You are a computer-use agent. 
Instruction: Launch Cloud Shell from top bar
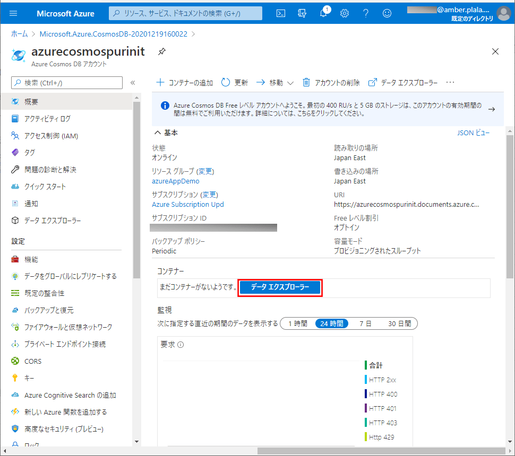(281, 13)
